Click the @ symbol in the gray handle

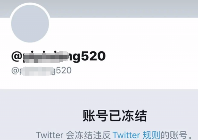[x=15, y=70]
